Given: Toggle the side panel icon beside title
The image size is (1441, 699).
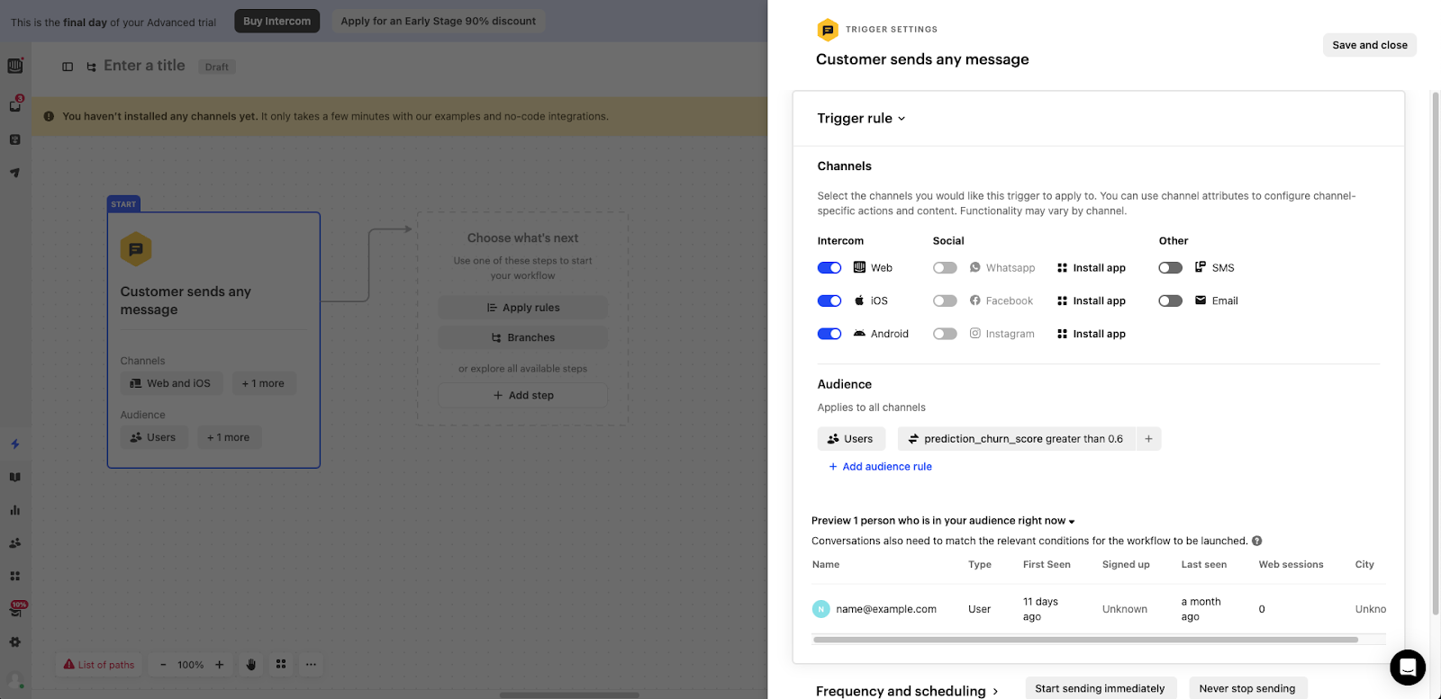Looking at the screenshot, I should coord(68,67).
